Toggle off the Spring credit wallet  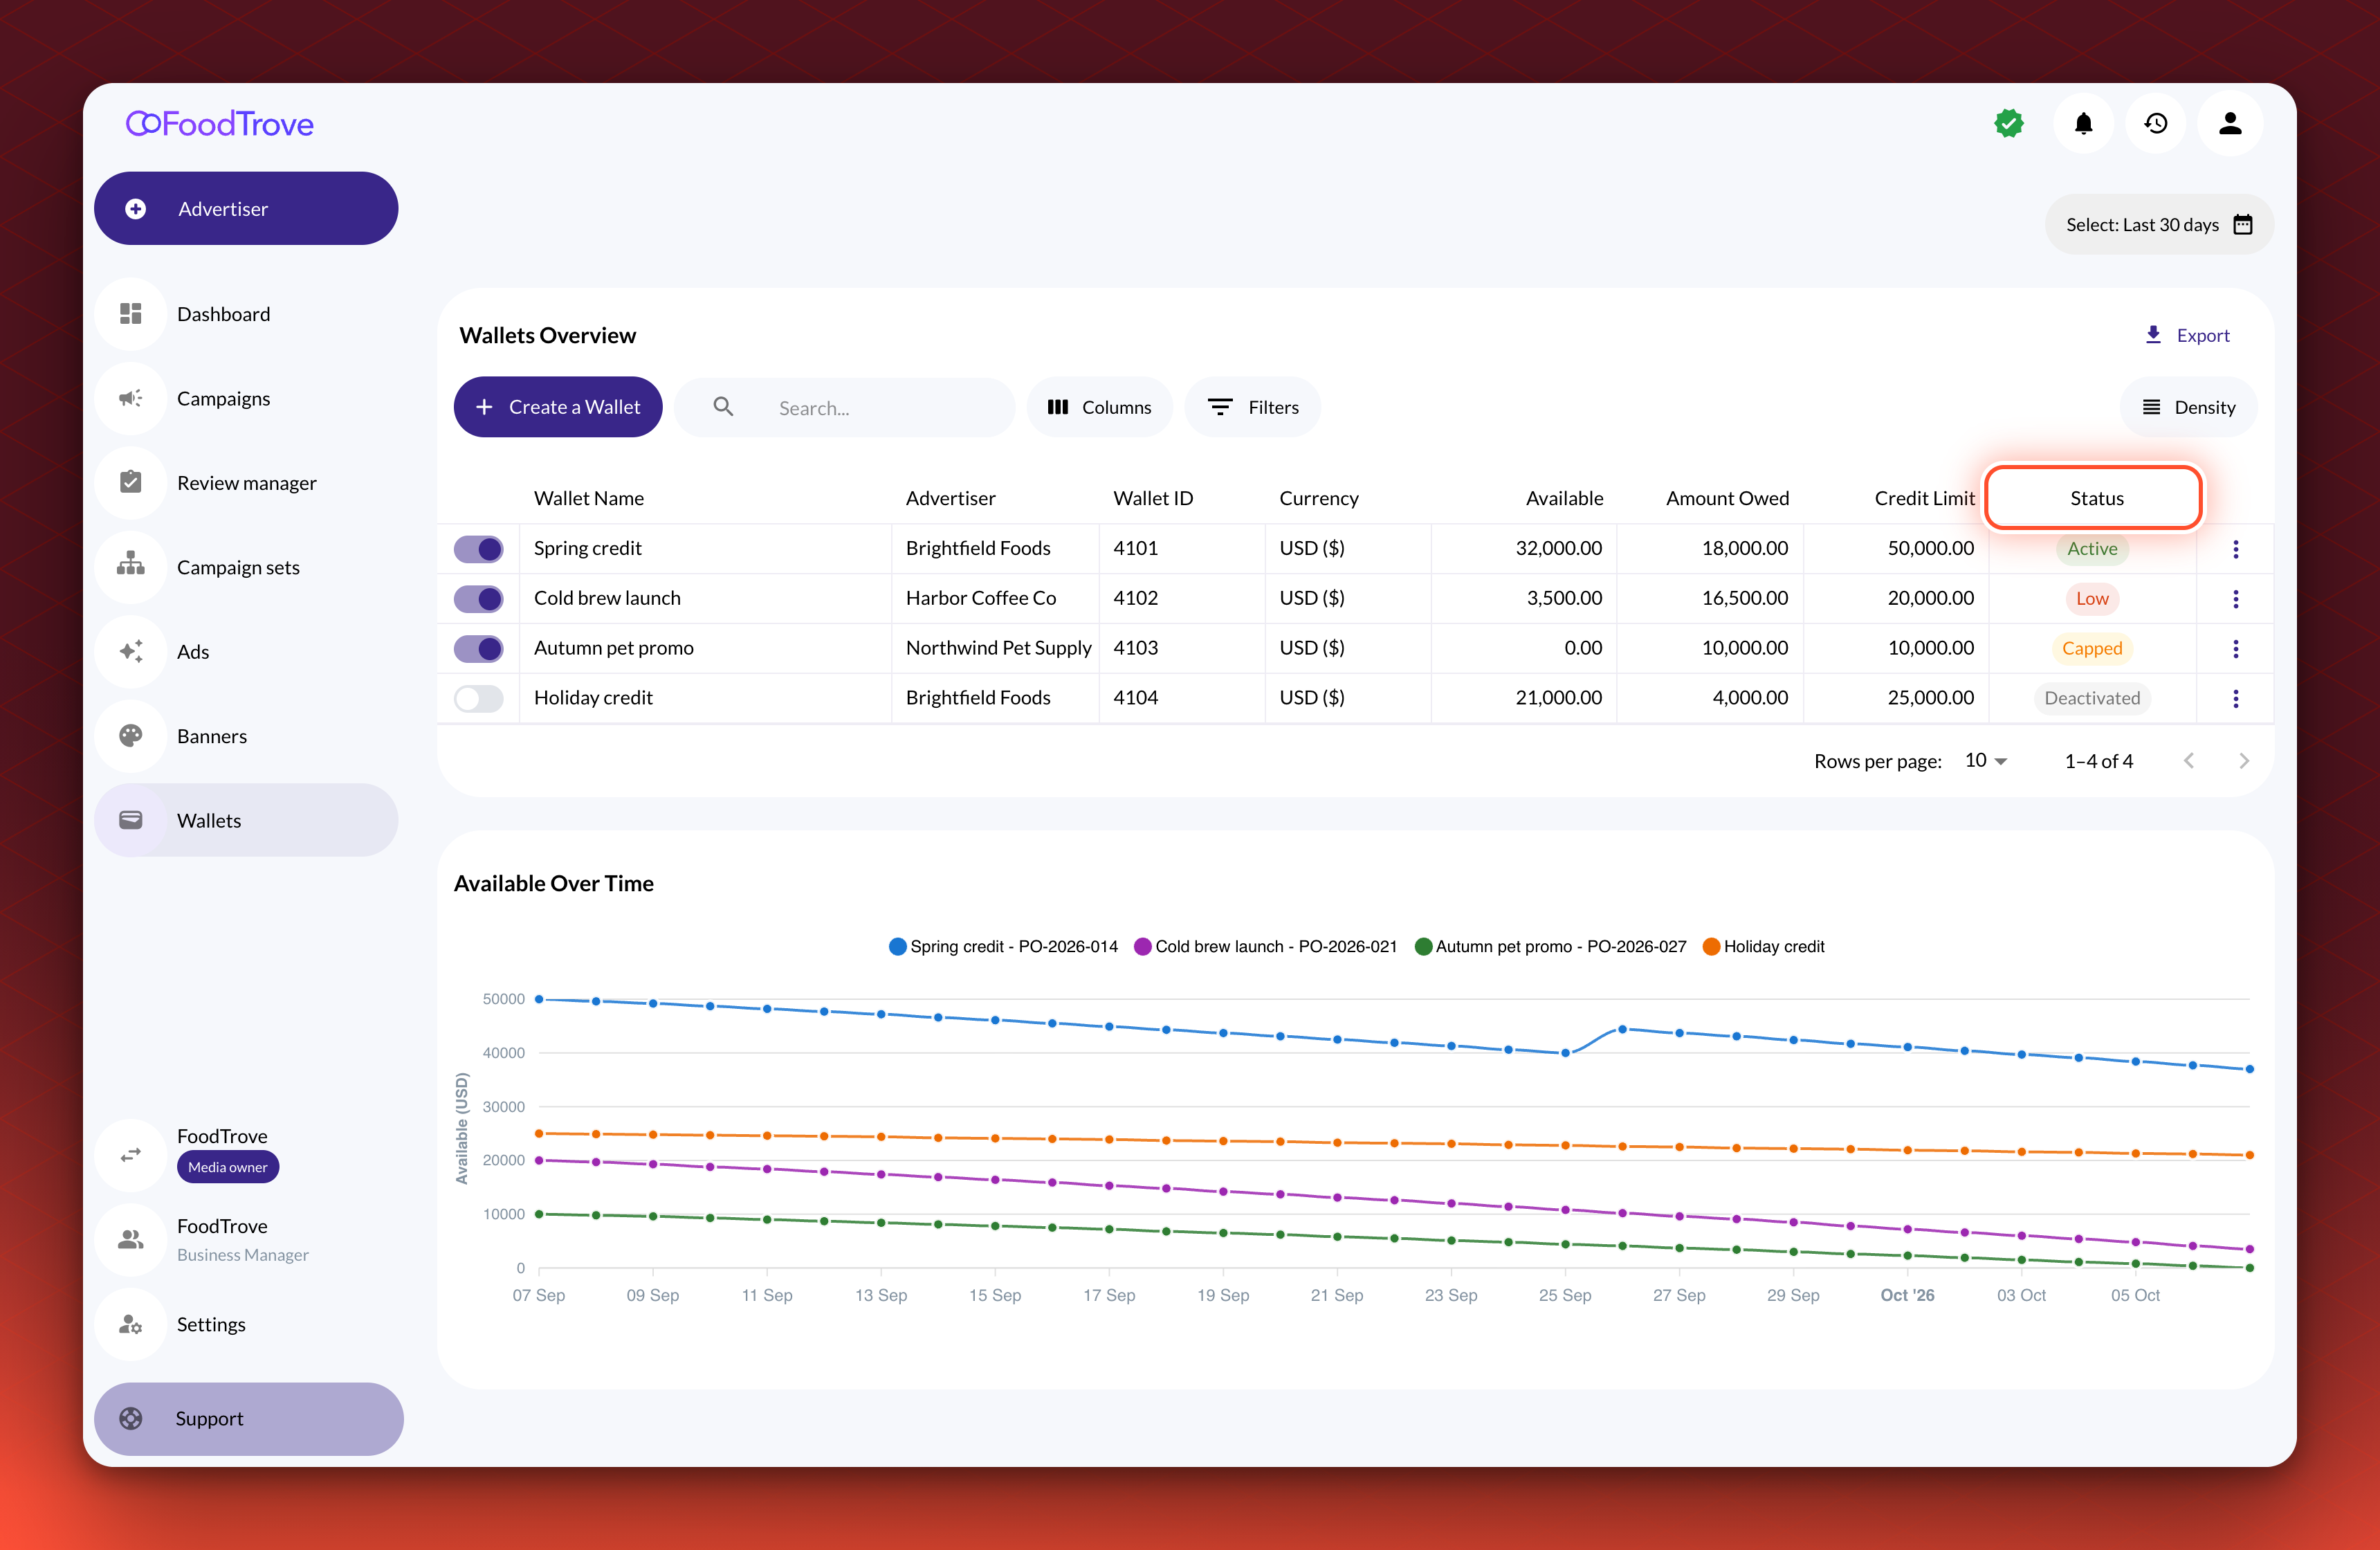[479, 549]
